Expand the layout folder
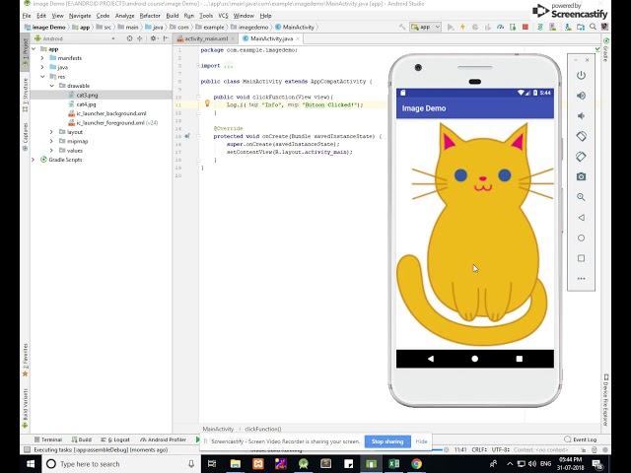The height and width of the screenshot is (473, 631). point(51,132)
